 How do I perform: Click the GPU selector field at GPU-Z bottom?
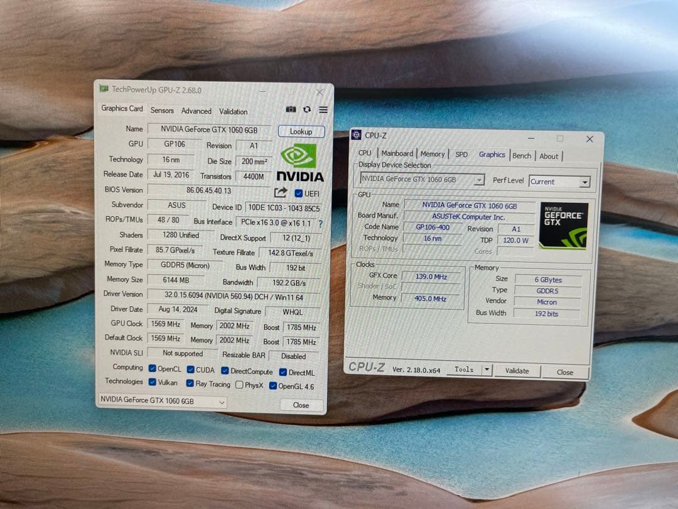161,400
